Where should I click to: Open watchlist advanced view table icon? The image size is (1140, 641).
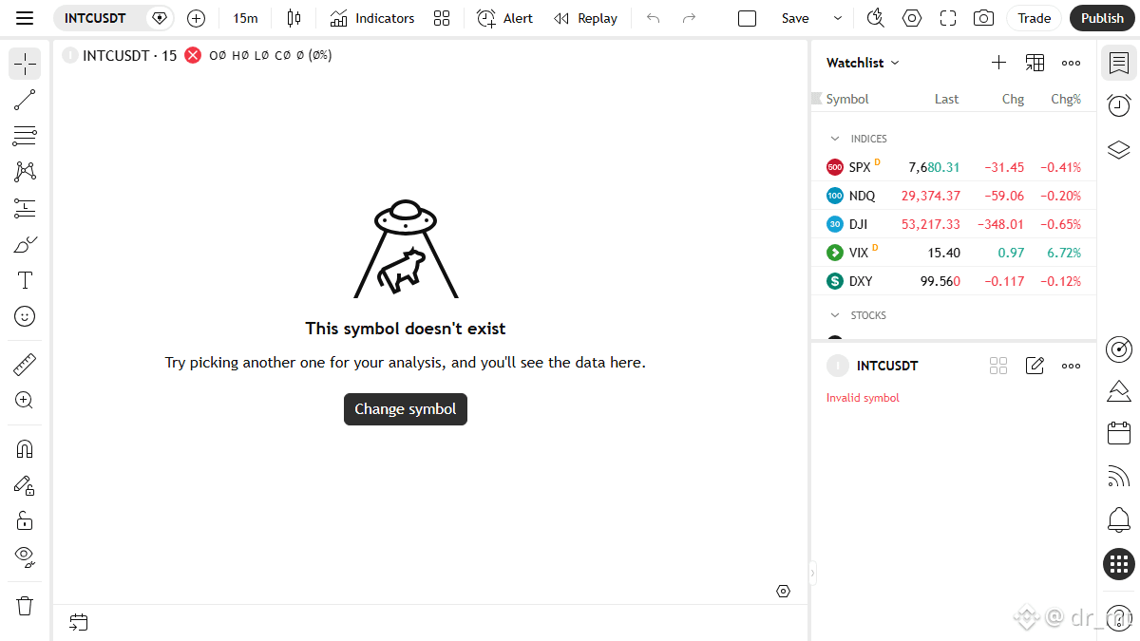tap(1035, 63)
